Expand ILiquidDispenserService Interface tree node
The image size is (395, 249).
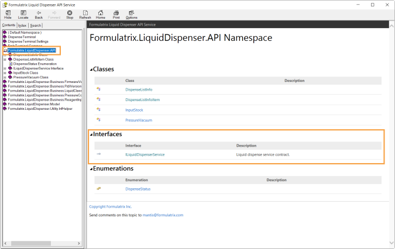(5, 68)
